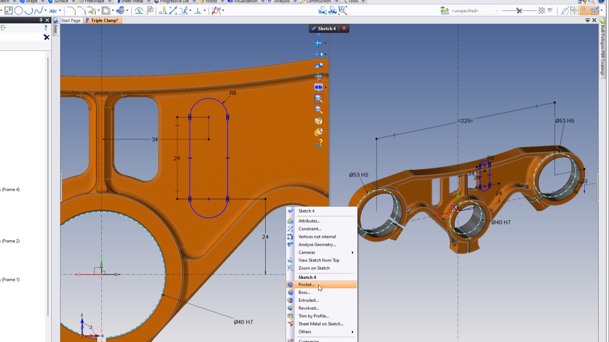Click the blue check to validate Sketch 4

pos(314,29)
